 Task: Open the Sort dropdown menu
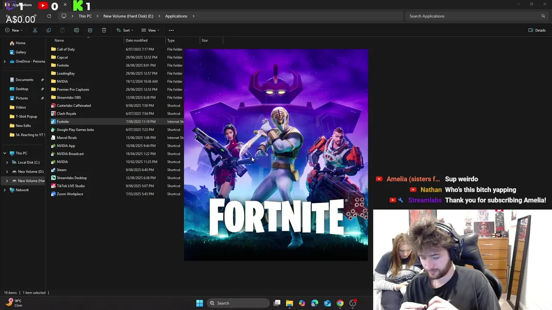(125, 30)
